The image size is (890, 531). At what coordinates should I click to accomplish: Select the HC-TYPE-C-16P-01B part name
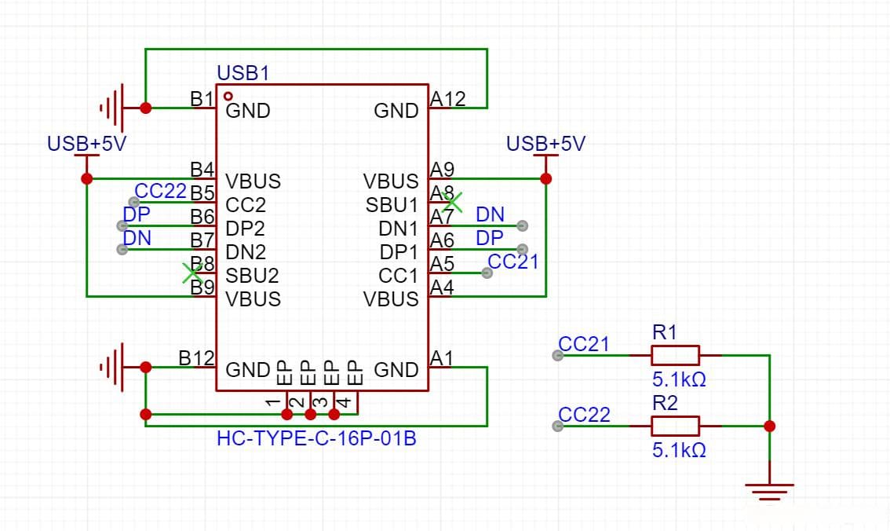[316, 438]
